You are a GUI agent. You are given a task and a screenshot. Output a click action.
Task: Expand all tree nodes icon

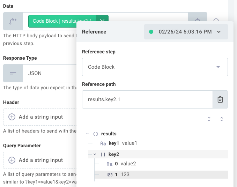[x=222, y=119]
